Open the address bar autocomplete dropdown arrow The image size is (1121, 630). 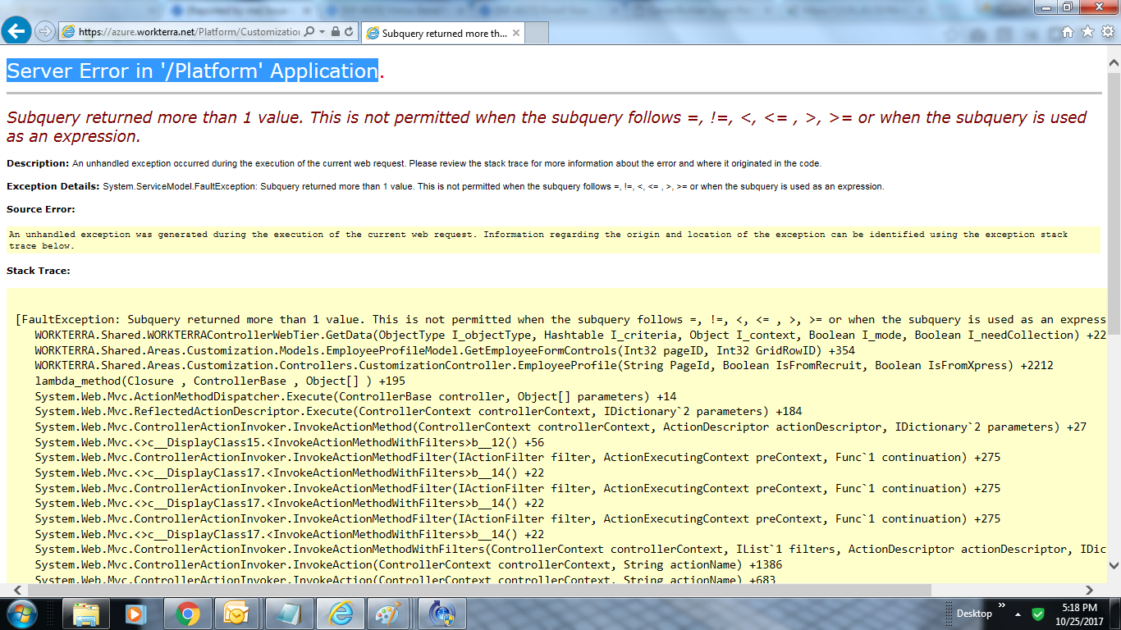click(x=322, y=32)
